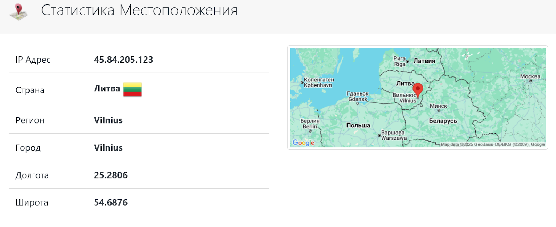This screenshot has height=227, width=556.
Task: Click the longitude value 25.2806
Action: [111, 175]
